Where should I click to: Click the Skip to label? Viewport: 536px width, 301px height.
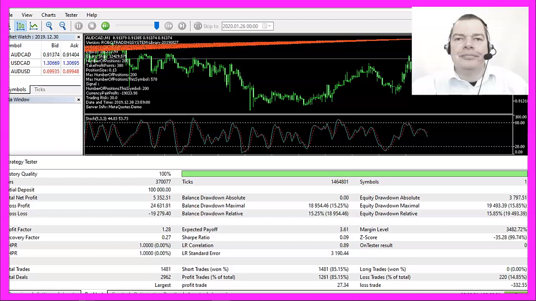click(210, 26)
